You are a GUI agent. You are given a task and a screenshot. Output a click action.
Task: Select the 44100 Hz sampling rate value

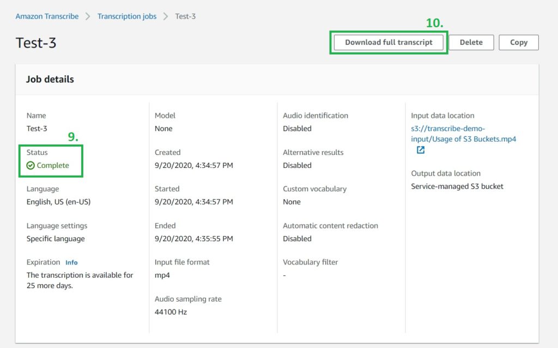click(x=171, y=312)
